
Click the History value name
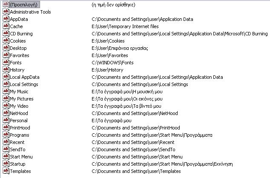[17, 70]
